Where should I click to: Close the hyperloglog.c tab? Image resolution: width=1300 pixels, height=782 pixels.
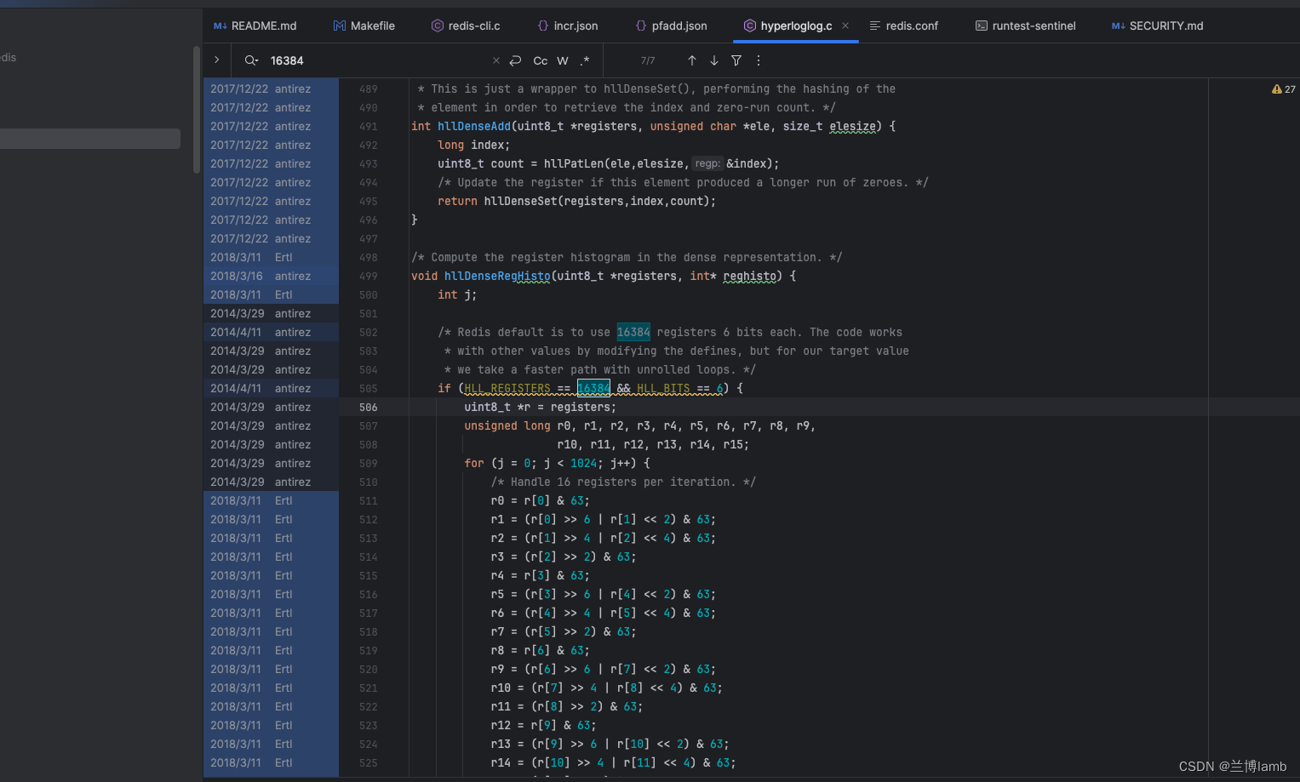(x=845, y=26)
